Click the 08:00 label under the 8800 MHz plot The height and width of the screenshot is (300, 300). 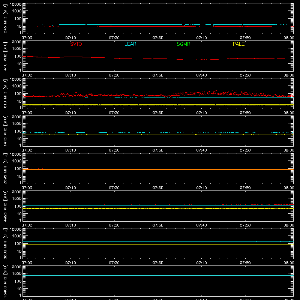pyautogui.click(x=289, y=263)
